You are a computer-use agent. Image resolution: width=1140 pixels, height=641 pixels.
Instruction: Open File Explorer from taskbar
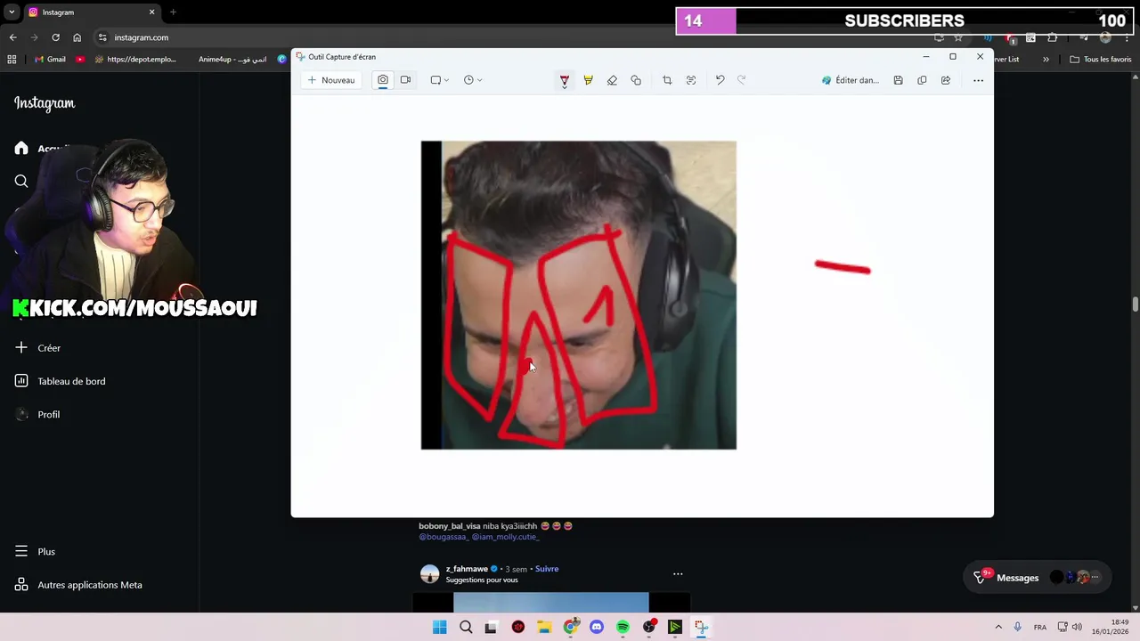click(544, 627)
